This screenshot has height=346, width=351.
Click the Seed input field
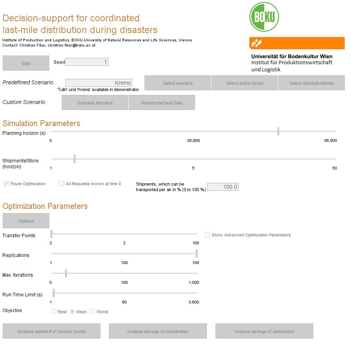87,62
